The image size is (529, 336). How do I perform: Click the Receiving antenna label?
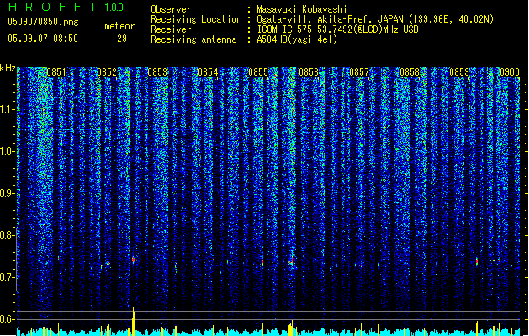(x=193, y=39)
